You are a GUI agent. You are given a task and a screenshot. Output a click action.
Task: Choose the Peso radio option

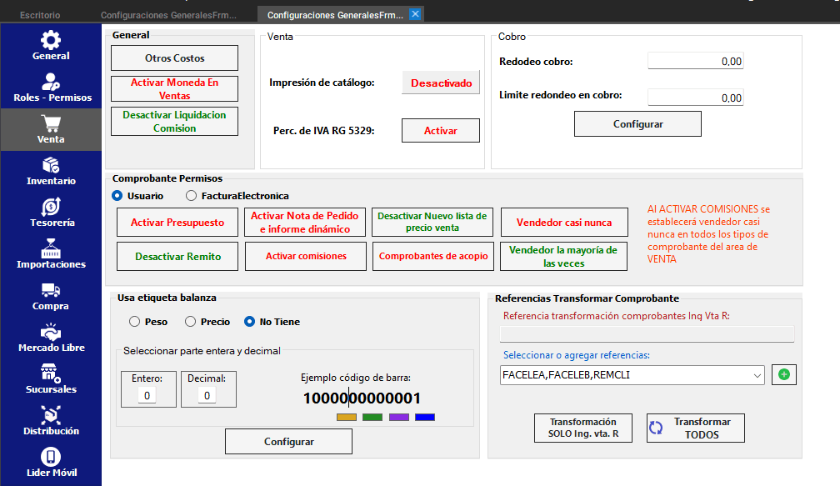point(134,322)
